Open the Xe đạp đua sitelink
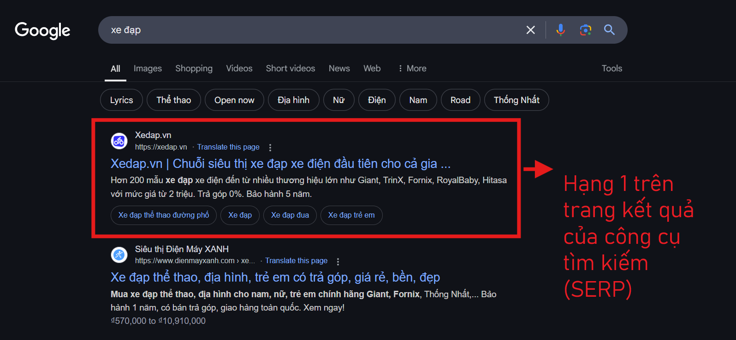736x340 pixels. click(290, 215)
